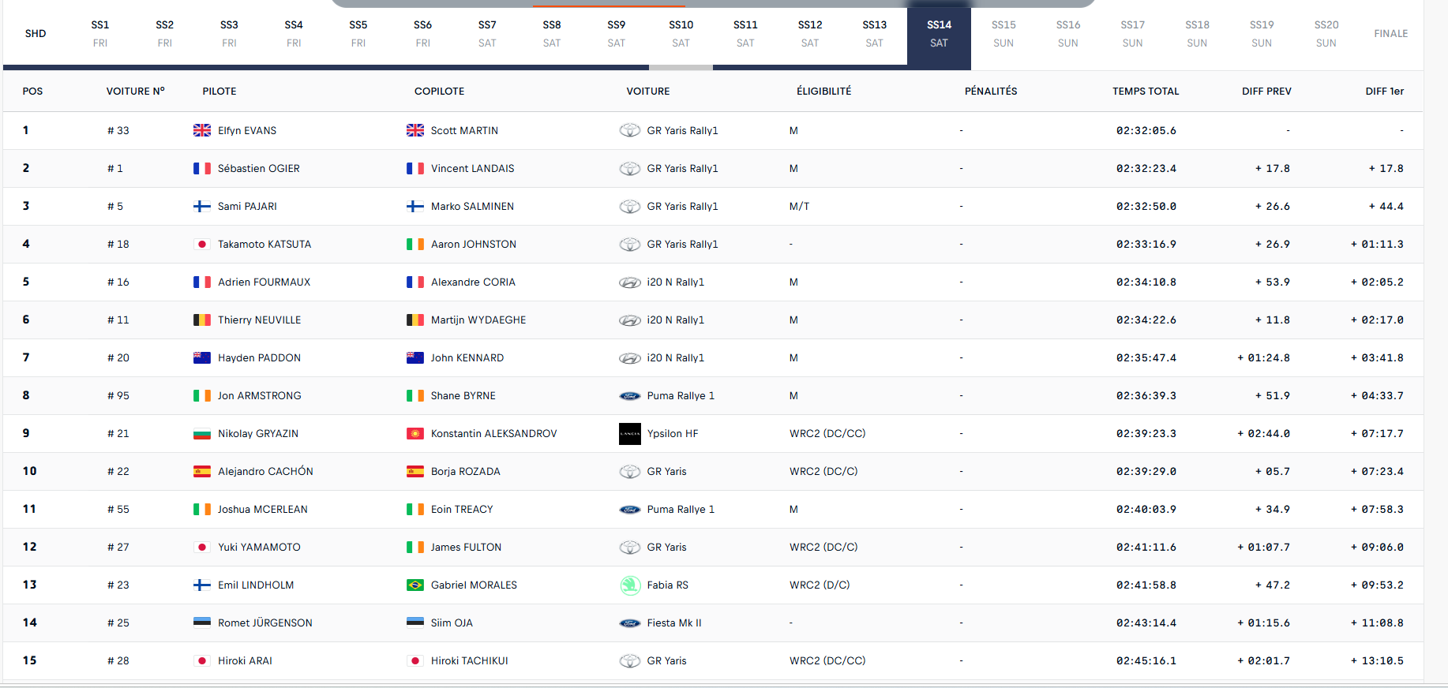This screenshot has height=688, width=1448.
Task: Click the French flag beside Alexandre CORIA
Action: 415,282
